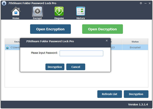This screenshot has height=109, width=153.
Task: Click the Open Encryption button
Action: tap(50, 29)
